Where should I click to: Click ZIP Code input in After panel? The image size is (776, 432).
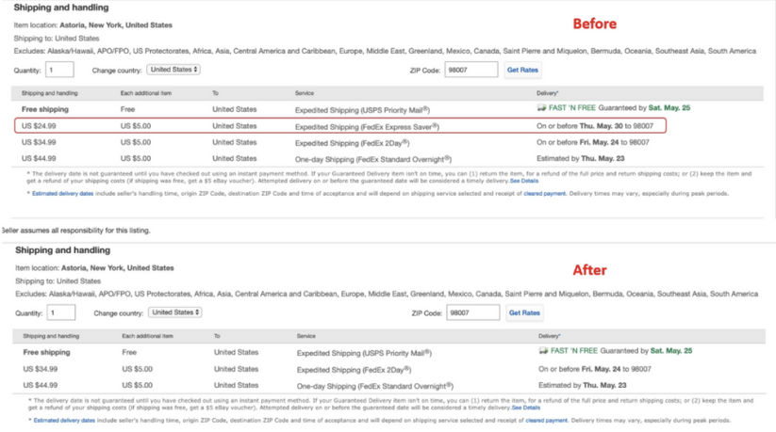472,312
